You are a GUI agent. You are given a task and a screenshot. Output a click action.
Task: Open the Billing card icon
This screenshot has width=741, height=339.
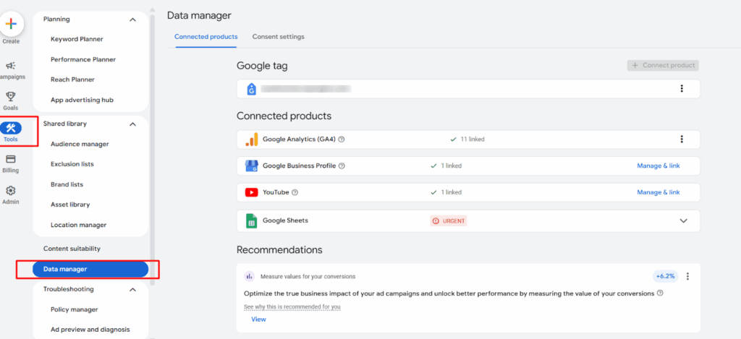[10, 159]
